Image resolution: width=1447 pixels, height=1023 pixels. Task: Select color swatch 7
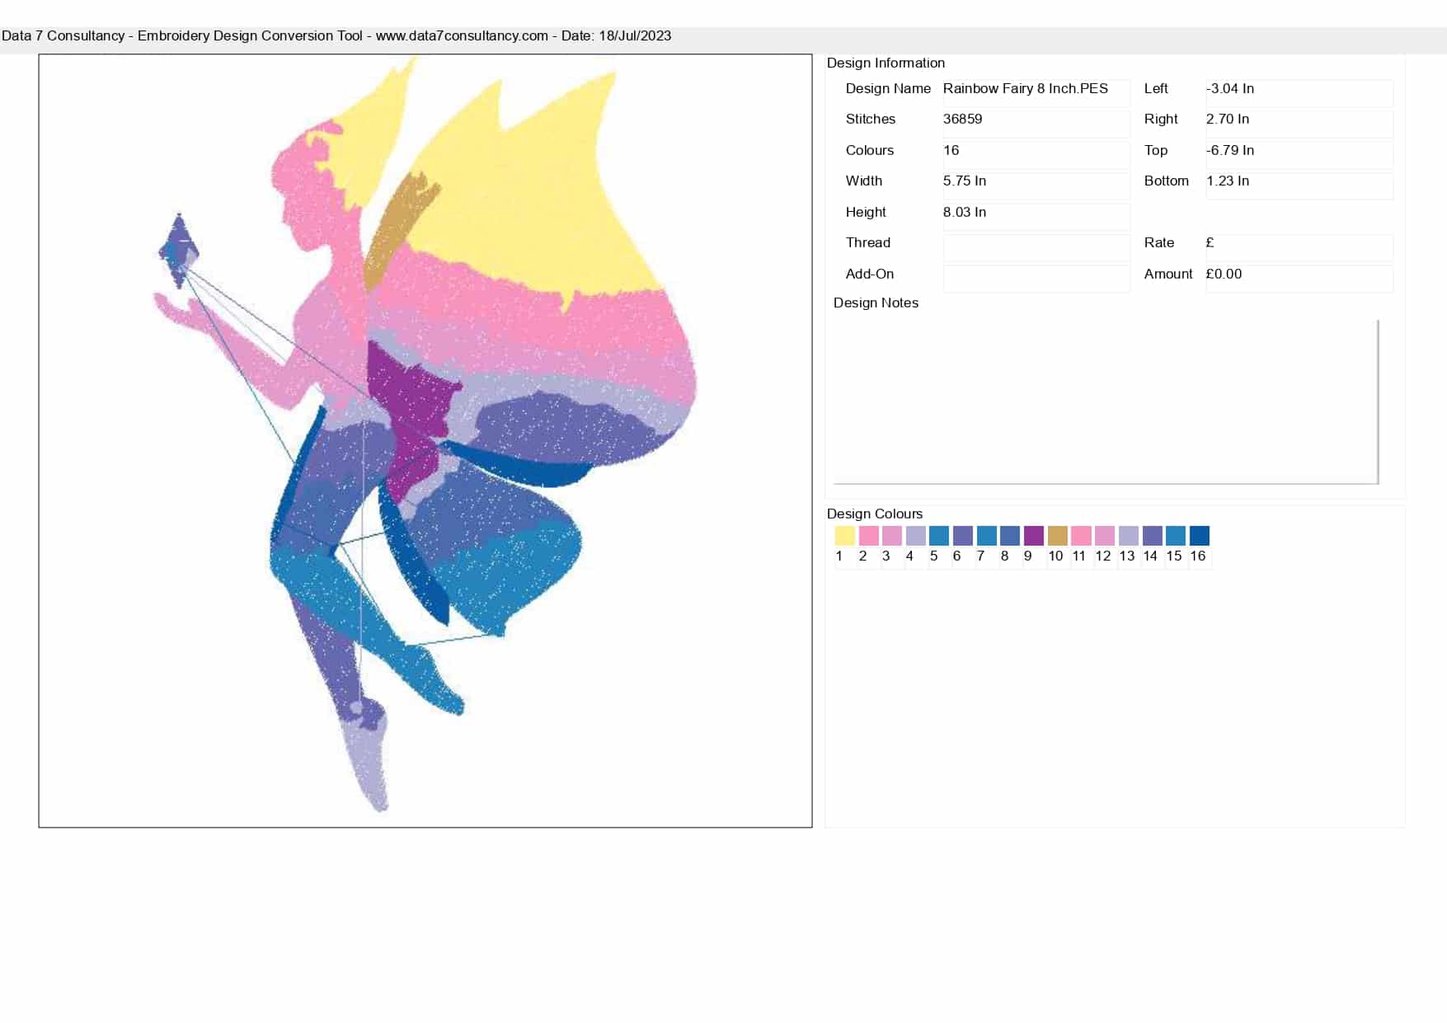(x=986, y=536)
